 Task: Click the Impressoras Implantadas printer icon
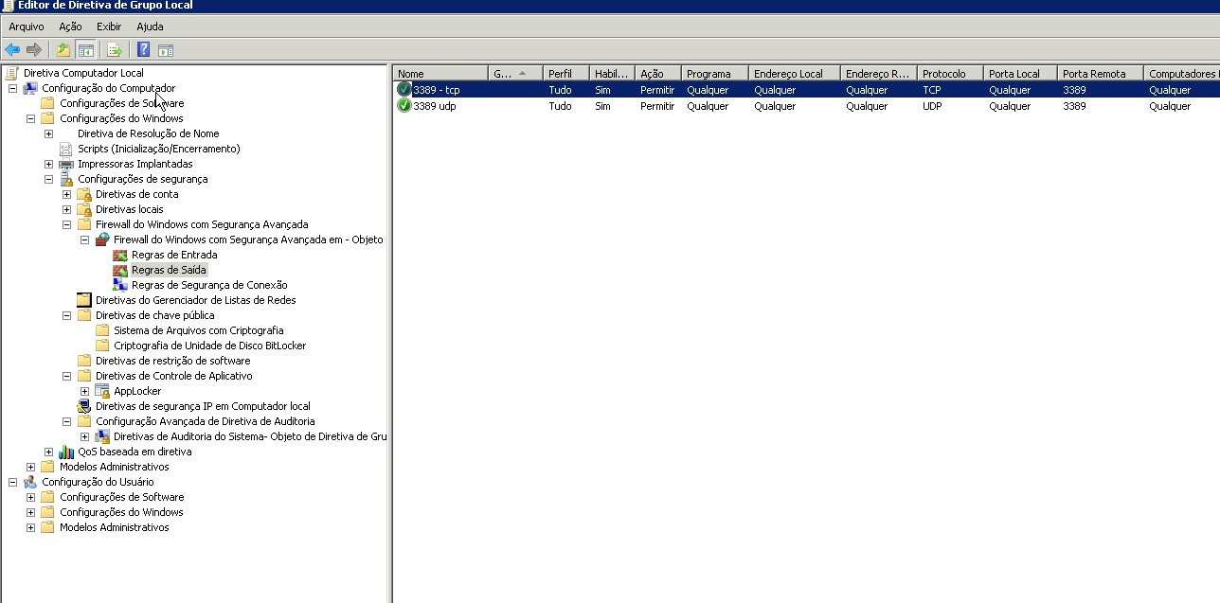[x=66, y=164]
